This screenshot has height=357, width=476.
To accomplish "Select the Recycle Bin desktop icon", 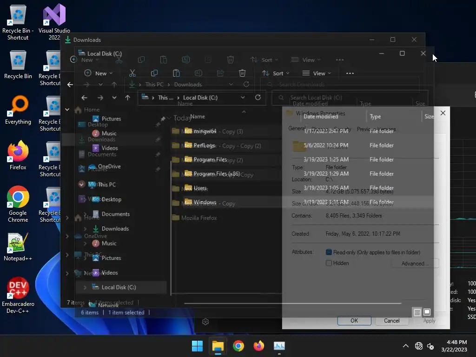I will (18, 65).
